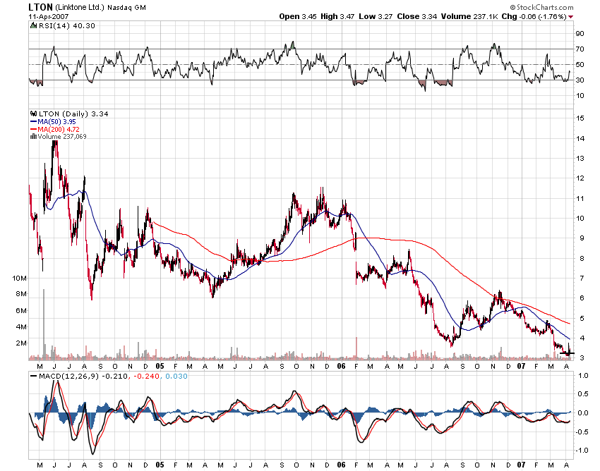This screenshot has height=471, width=600.
Task: Click the "(Linktone Ltd.)" company name
Action: (80, 7)
